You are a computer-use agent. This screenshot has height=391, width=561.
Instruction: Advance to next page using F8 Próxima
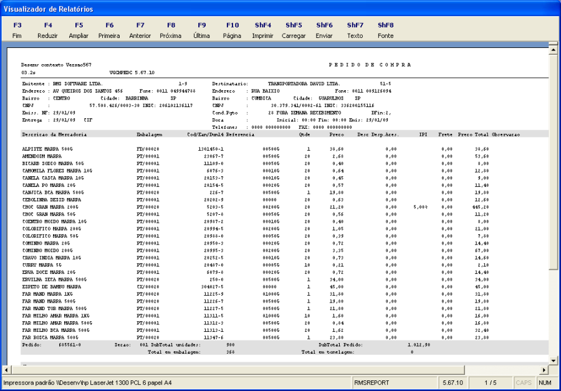point(171,30)
